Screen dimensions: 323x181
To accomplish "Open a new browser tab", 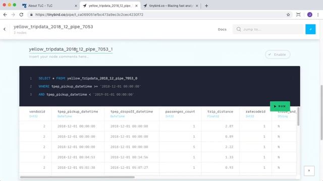I will click(x=206, y=6).
